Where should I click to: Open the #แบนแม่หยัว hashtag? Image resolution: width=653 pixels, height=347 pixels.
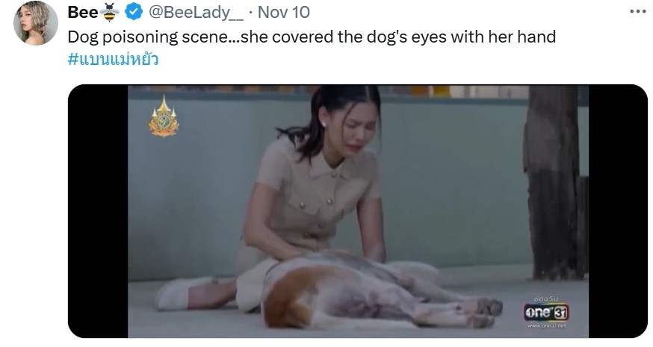click(114, 60)
